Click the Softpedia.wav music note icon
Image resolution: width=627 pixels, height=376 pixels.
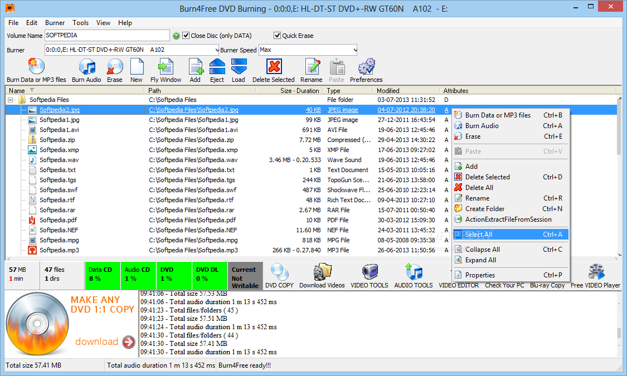[x=32, y=160]
